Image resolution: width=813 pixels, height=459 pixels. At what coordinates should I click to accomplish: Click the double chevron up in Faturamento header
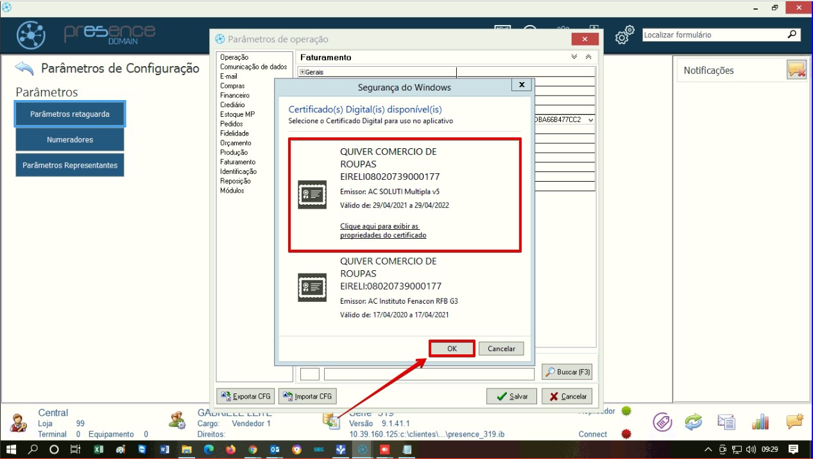point(588,57)
